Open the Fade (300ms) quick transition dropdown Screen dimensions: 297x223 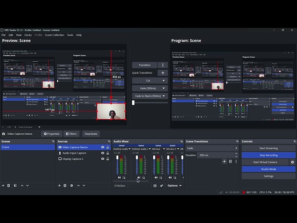pyautogui.click(x=163, y=88)
